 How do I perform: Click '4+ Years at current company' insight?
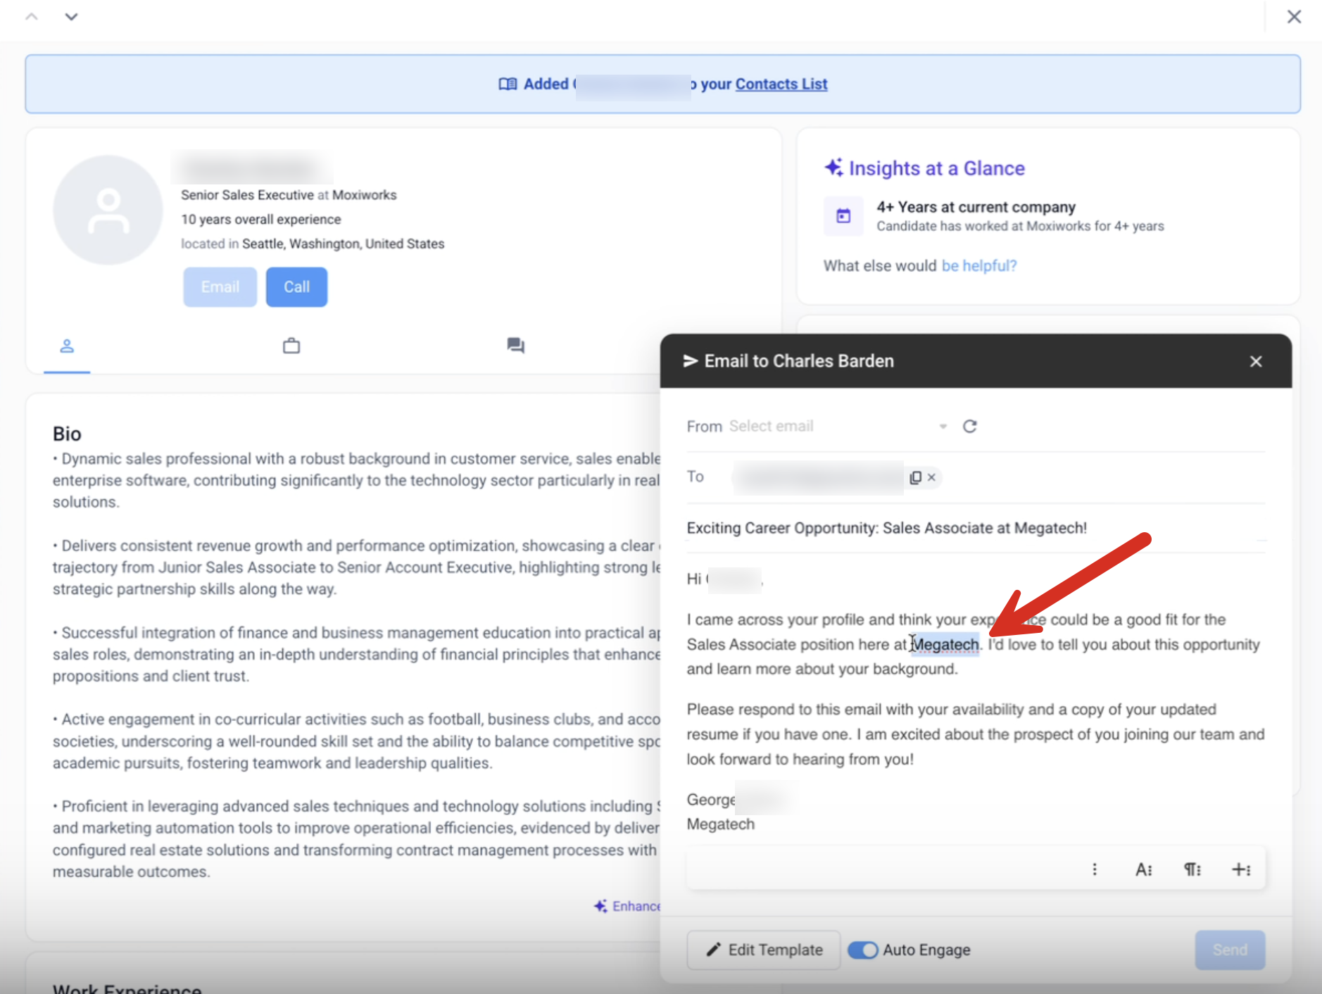(x=976, y=207)
